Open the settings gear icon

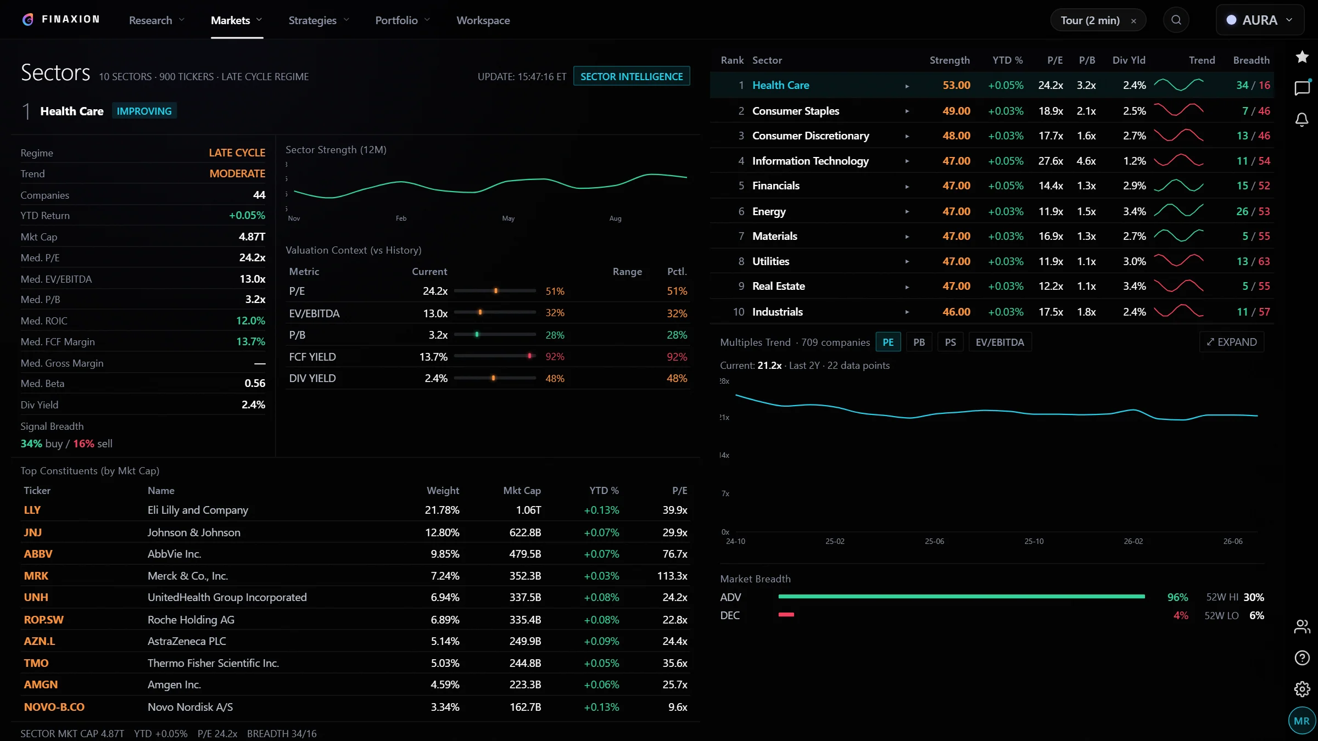(1302, 689)
